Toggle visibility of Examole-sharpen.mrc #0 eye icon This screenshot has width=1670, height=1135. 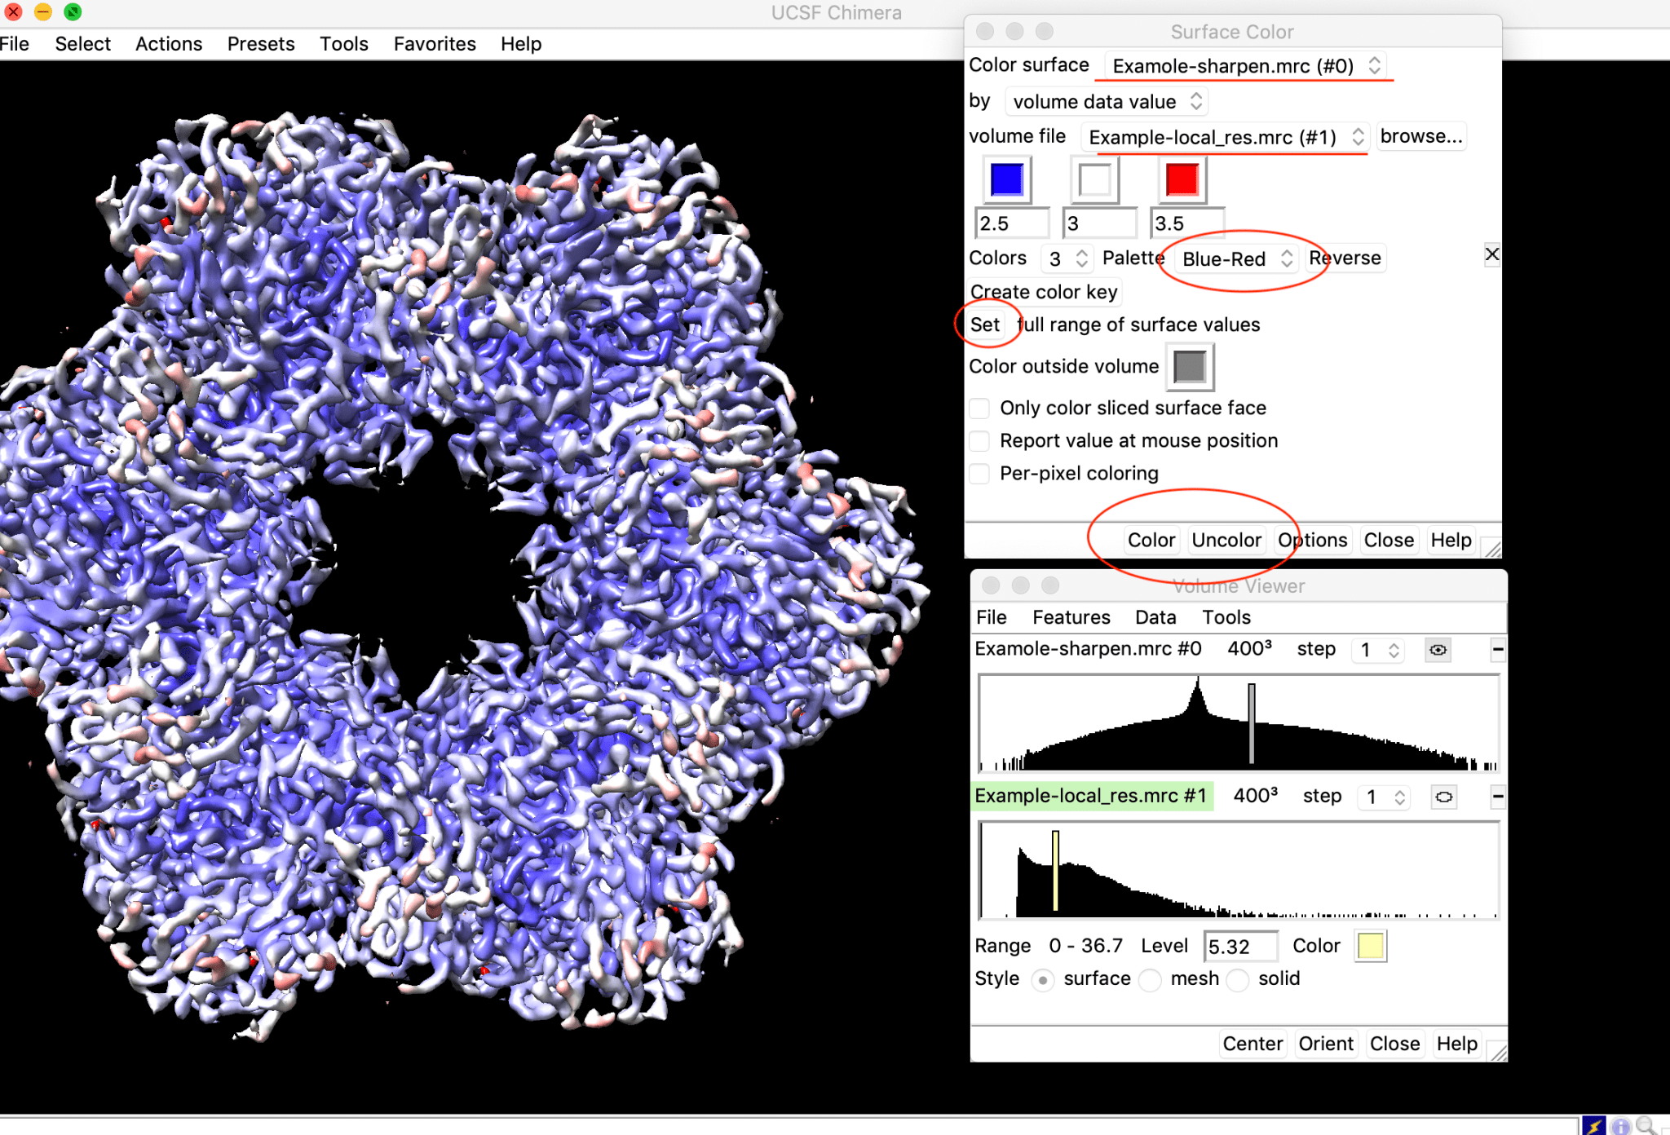[1438, 650]
